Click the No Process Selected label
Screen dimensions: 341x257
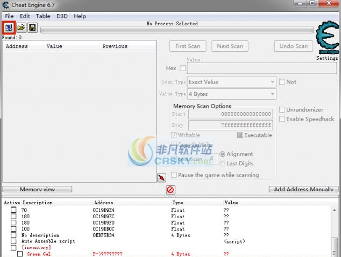coord(172,24)
